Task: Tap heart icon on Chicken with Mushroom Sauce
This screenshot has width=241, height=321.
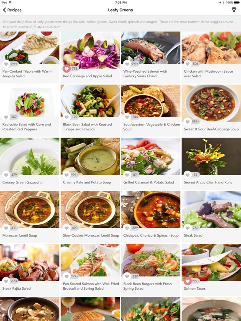Action: coord(187,64)
